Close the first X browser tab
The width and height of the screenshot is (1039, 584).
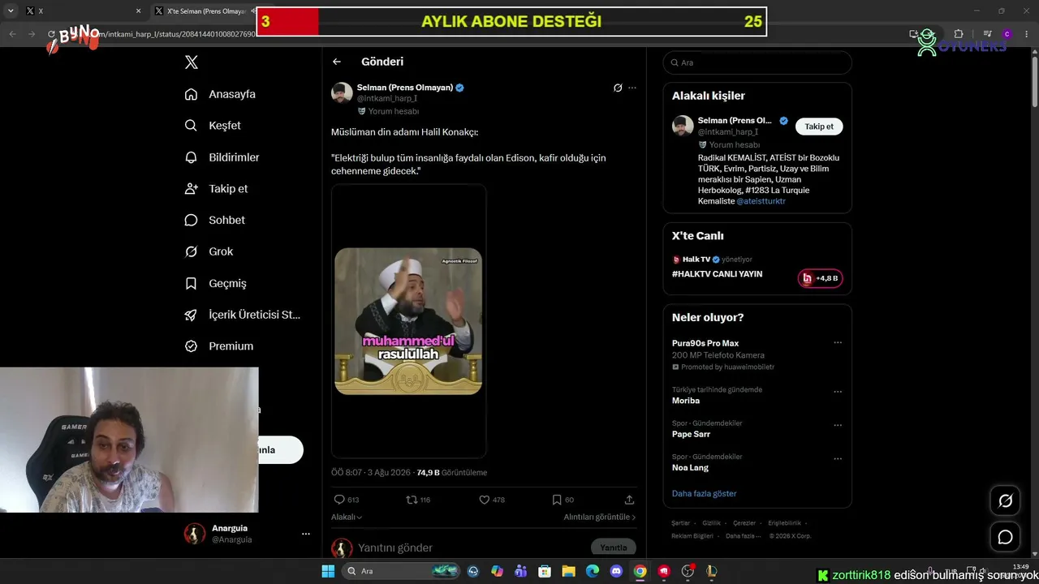point(138,11)
